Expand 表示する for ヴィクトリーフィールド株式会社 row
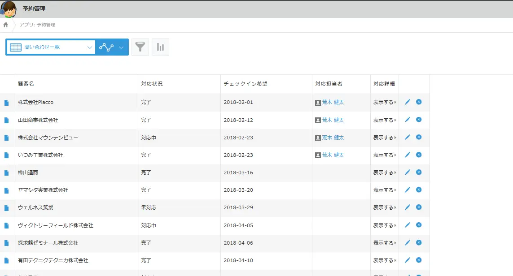Viewport: 513px width, 276px height. [385, 225]
